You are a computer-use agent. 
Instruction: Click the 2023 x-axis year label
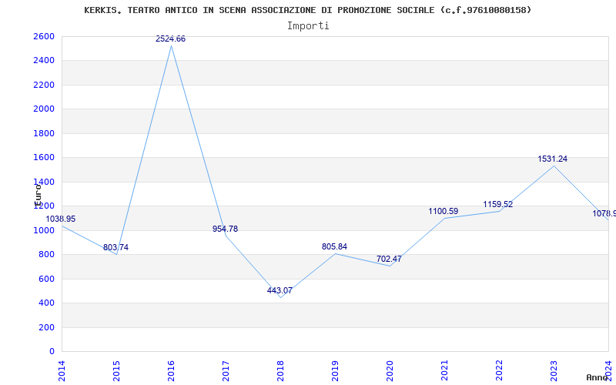click(554, 369)
